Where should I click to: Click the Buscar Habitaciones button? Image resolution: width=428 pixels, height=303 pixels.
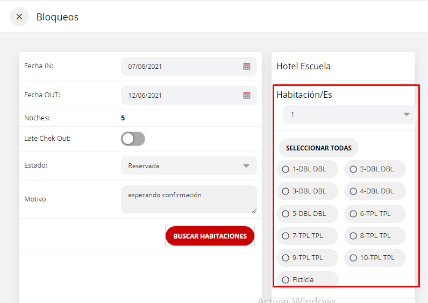[210, 236]
